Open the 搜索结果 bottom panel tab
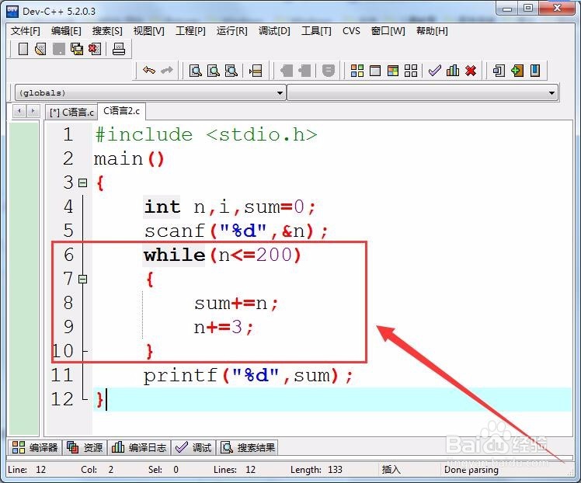581x483 pixels. tap(248, 447)
